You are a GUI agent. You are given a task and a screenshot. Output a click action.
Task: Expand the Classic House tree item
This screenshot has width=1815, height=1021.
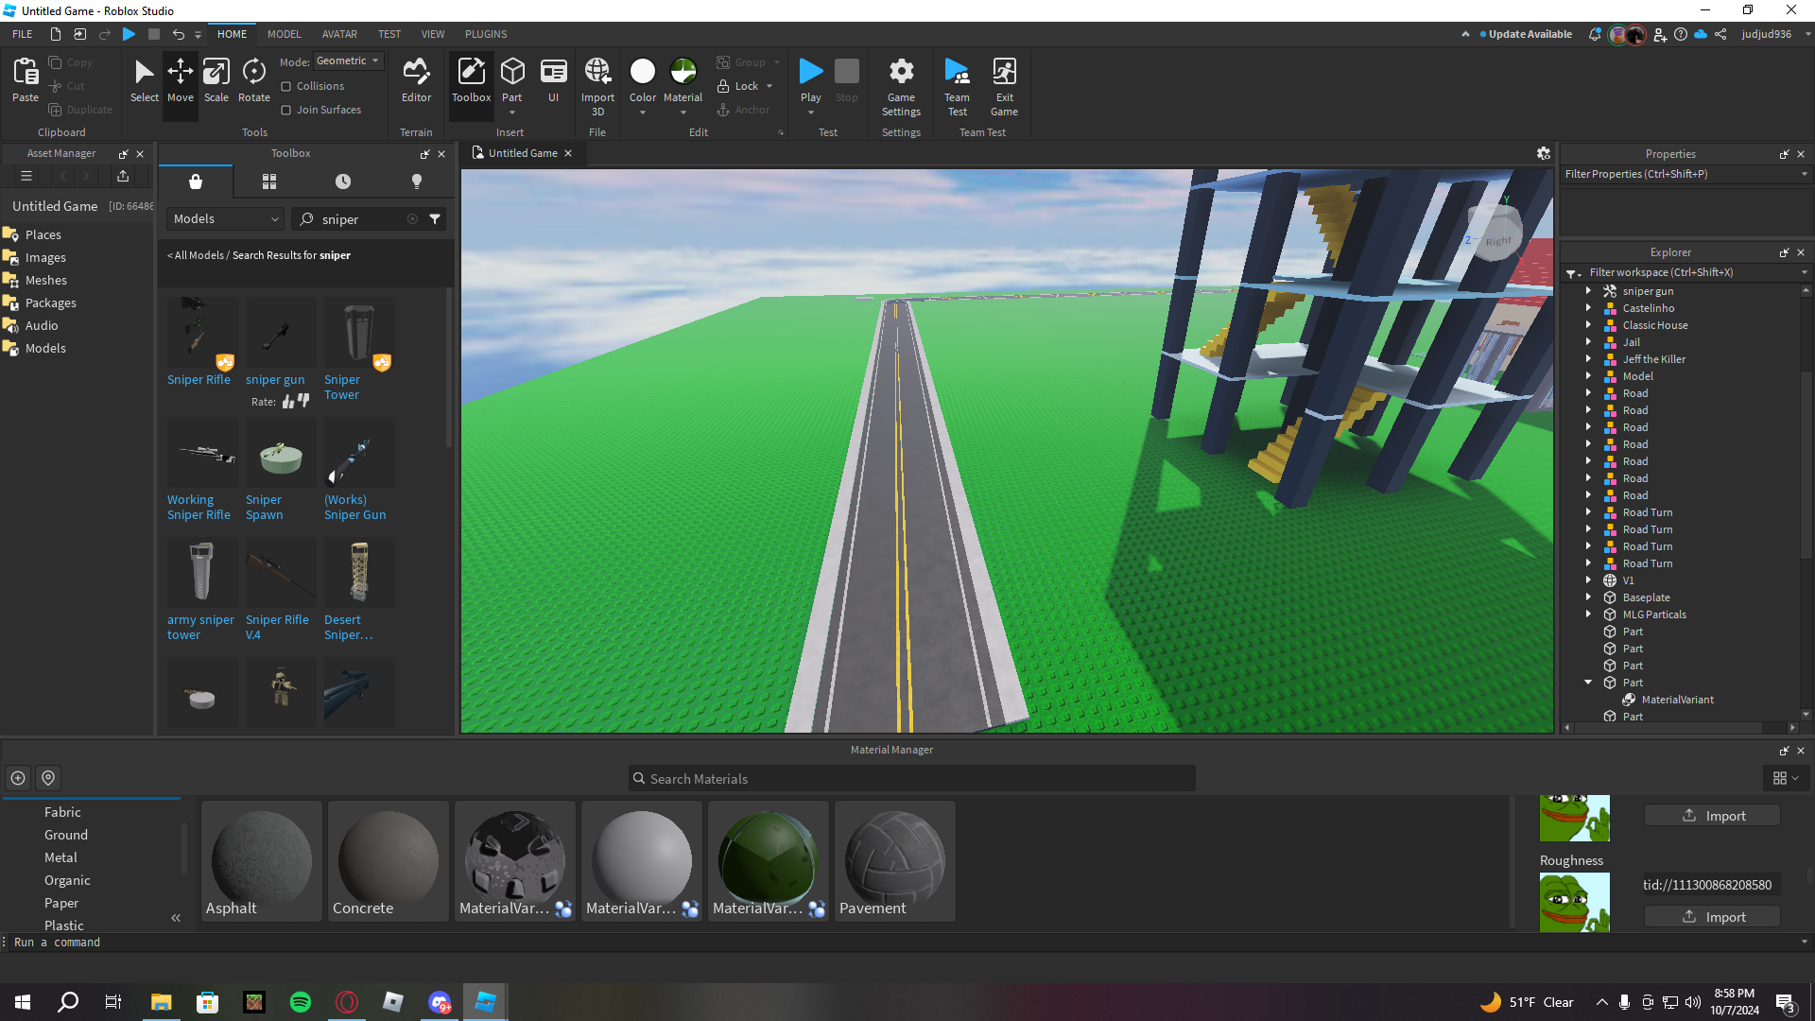pos(1588,325)
